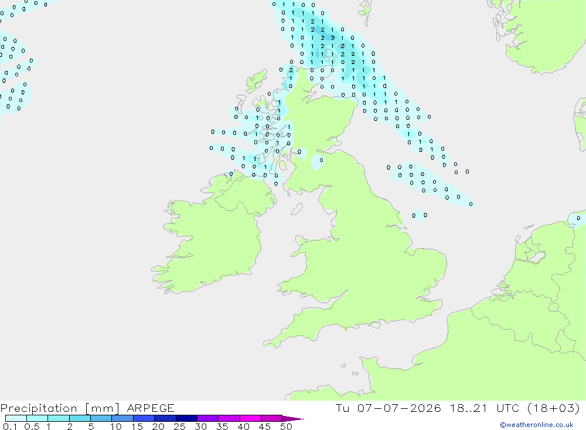Pick the 45–50 mm legend swatch
This screenshot has height=430, width=586.
point(272,418)
